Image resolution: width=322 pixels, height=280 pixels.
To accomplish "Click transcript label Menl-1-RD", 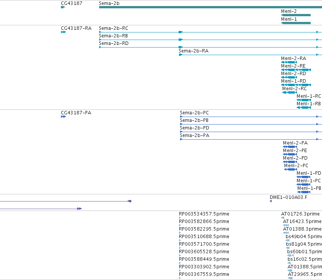I will tap(294, 81).
